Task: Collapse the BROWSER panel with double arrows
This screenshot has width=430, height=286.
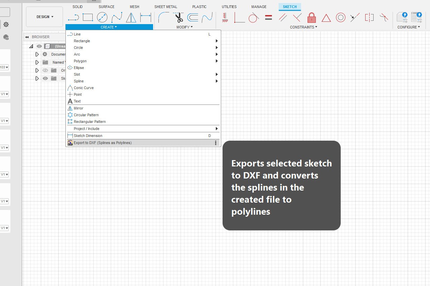Action: click(27, 37)
